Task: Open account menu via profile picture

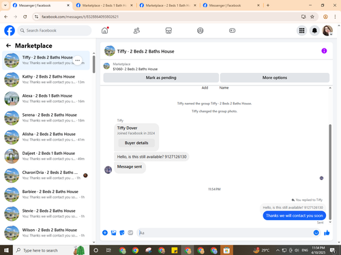Action: [x=327, y=31]
